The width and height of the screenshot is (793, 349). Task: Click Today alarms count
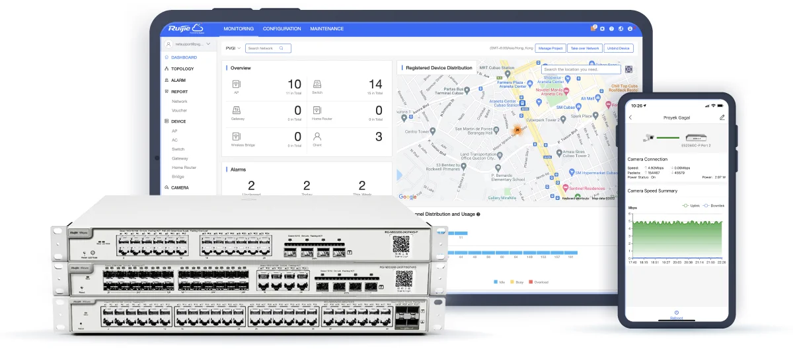(x=306, y=186)
